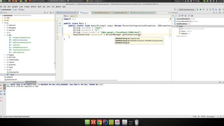
Task: Click the run gutter arrow for Main class
Action: click(60, 23)
